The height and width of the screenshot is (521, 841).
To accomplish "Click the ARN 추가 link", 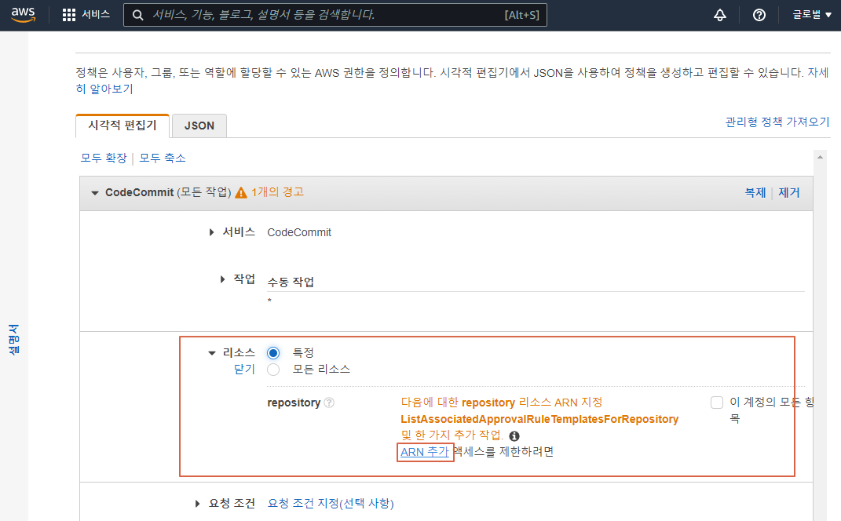I will [425, 452].
